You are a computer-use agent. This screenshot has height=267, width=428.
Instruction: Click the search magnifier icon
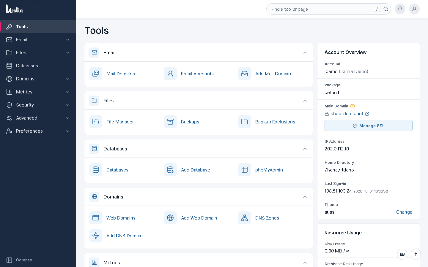point(386,9)
